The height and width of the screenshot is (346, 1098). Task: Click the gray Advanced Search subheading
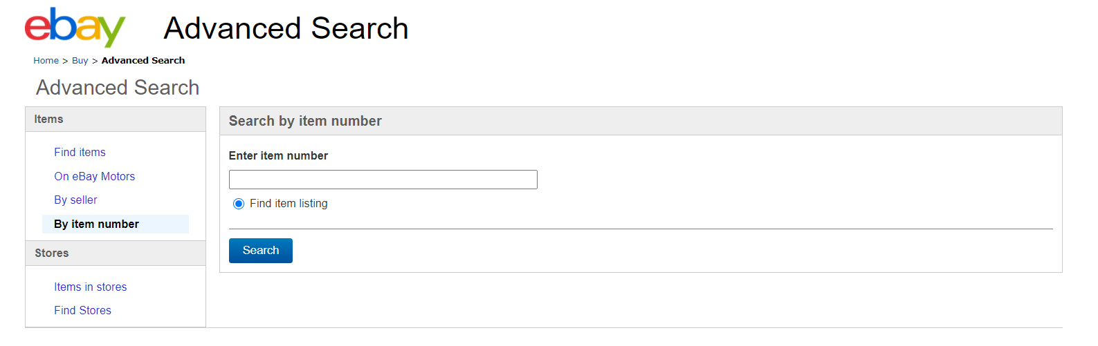(x=118, y=88)
